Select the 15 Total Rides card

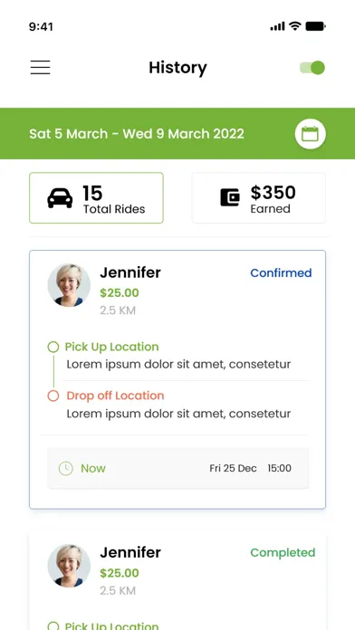[x=97, y=197]
